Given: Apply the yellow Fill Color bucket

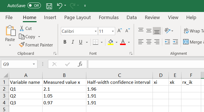Looking at the screenshot, I should tap(111, 42).
